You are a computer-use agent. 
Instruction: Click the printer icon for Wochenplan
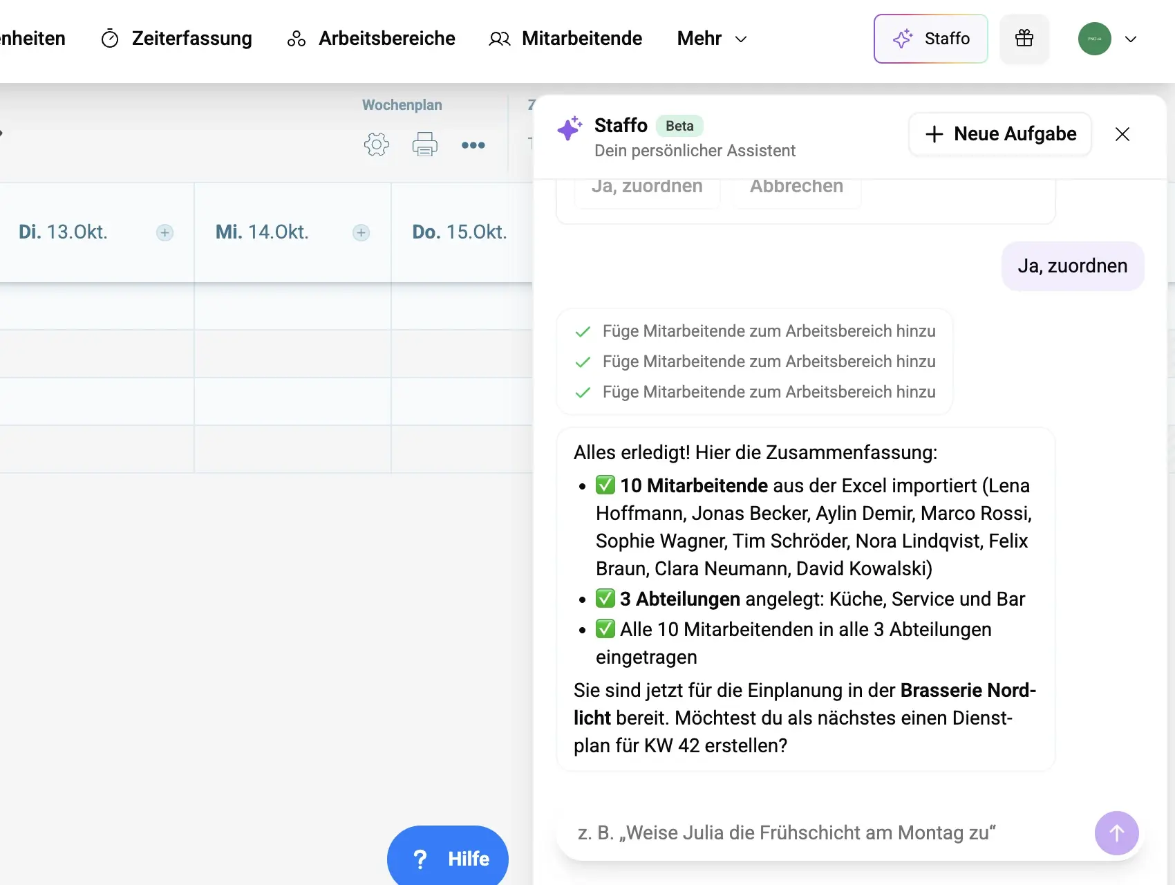point(425,145)
